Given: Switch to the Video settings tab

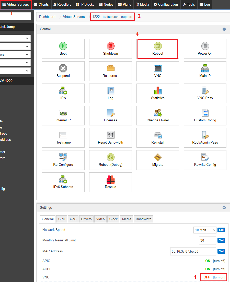Looking at the screenshot, I should (100, 219).
